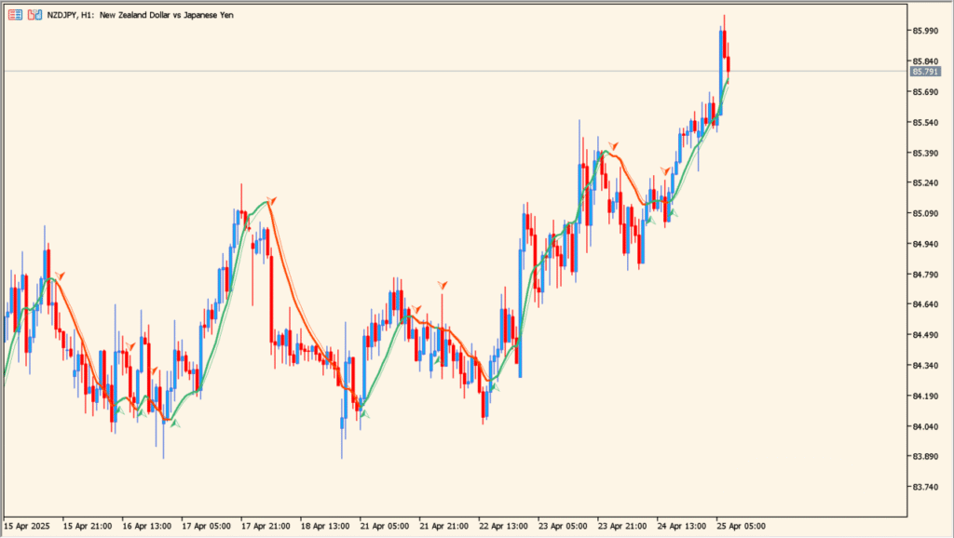Click the 85.540 price scale label

925,122
